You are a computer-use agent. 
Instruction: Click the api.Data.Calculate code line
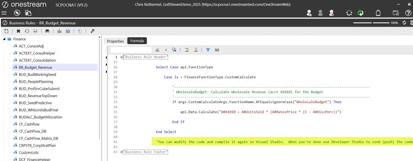(261, 112)
